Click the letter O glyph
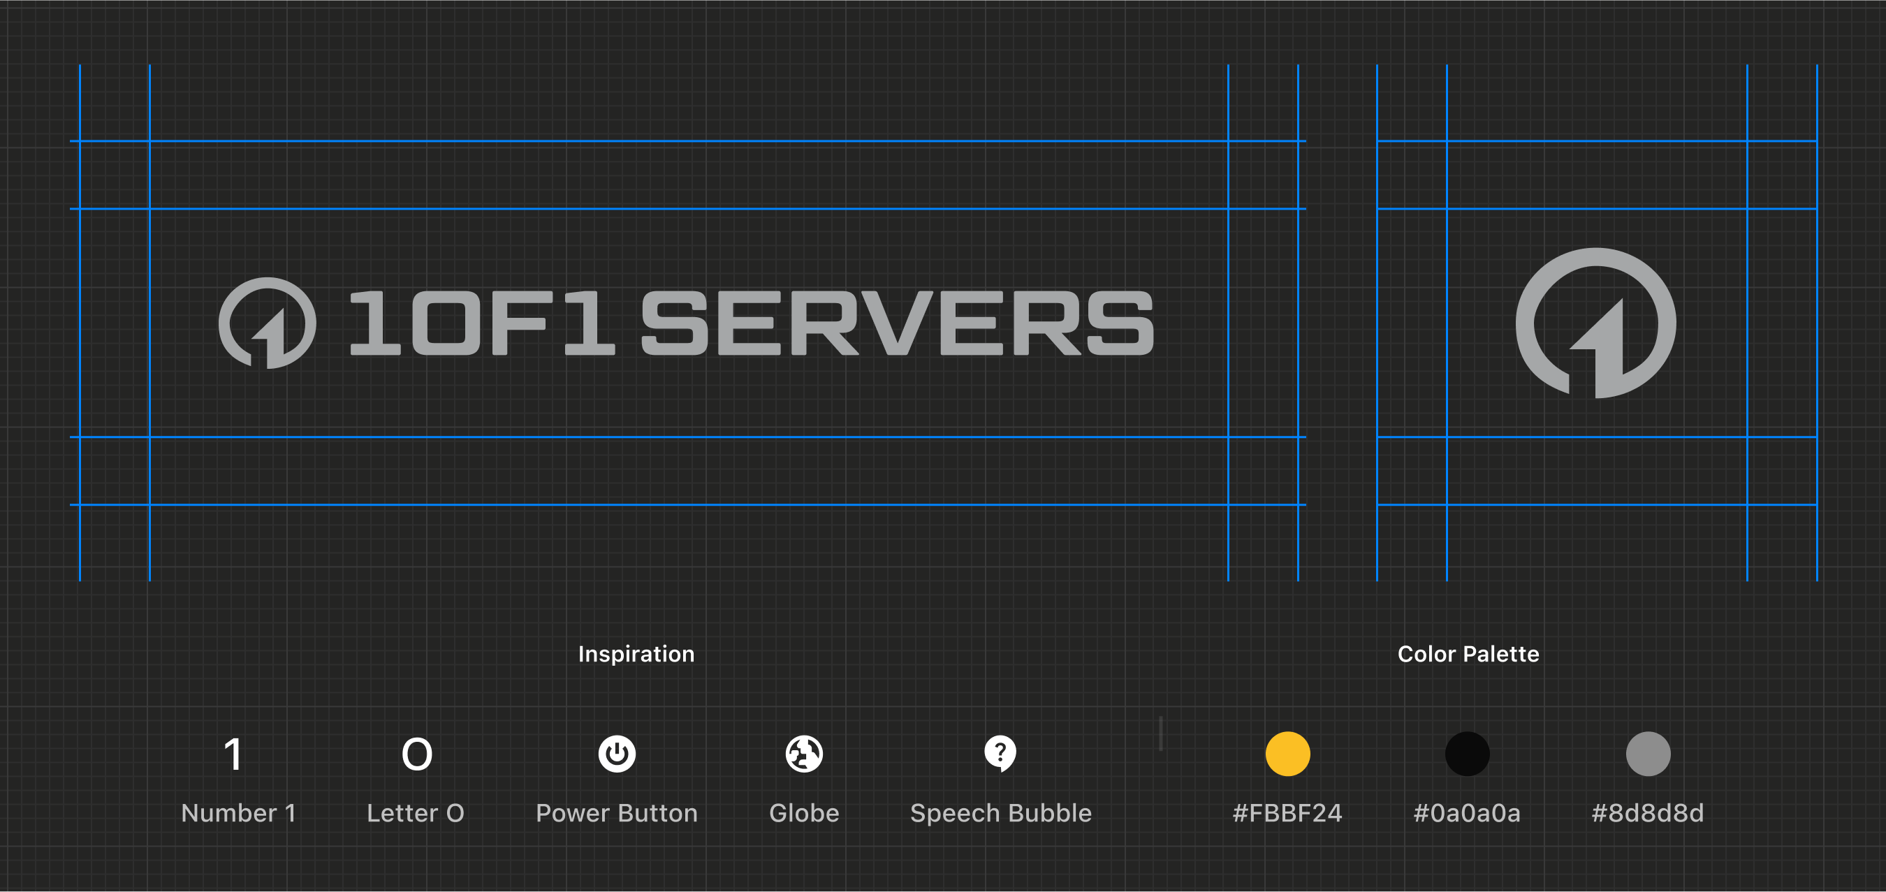This screenshot has width=1886, height=892. (416, 754)
